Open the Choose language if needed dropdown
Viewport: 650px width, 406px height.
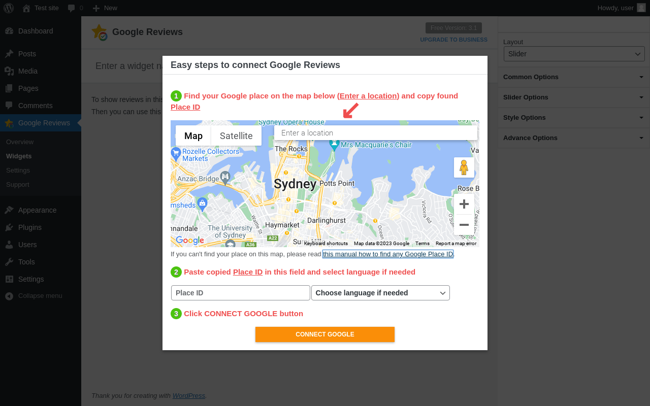tap(380, 293)
